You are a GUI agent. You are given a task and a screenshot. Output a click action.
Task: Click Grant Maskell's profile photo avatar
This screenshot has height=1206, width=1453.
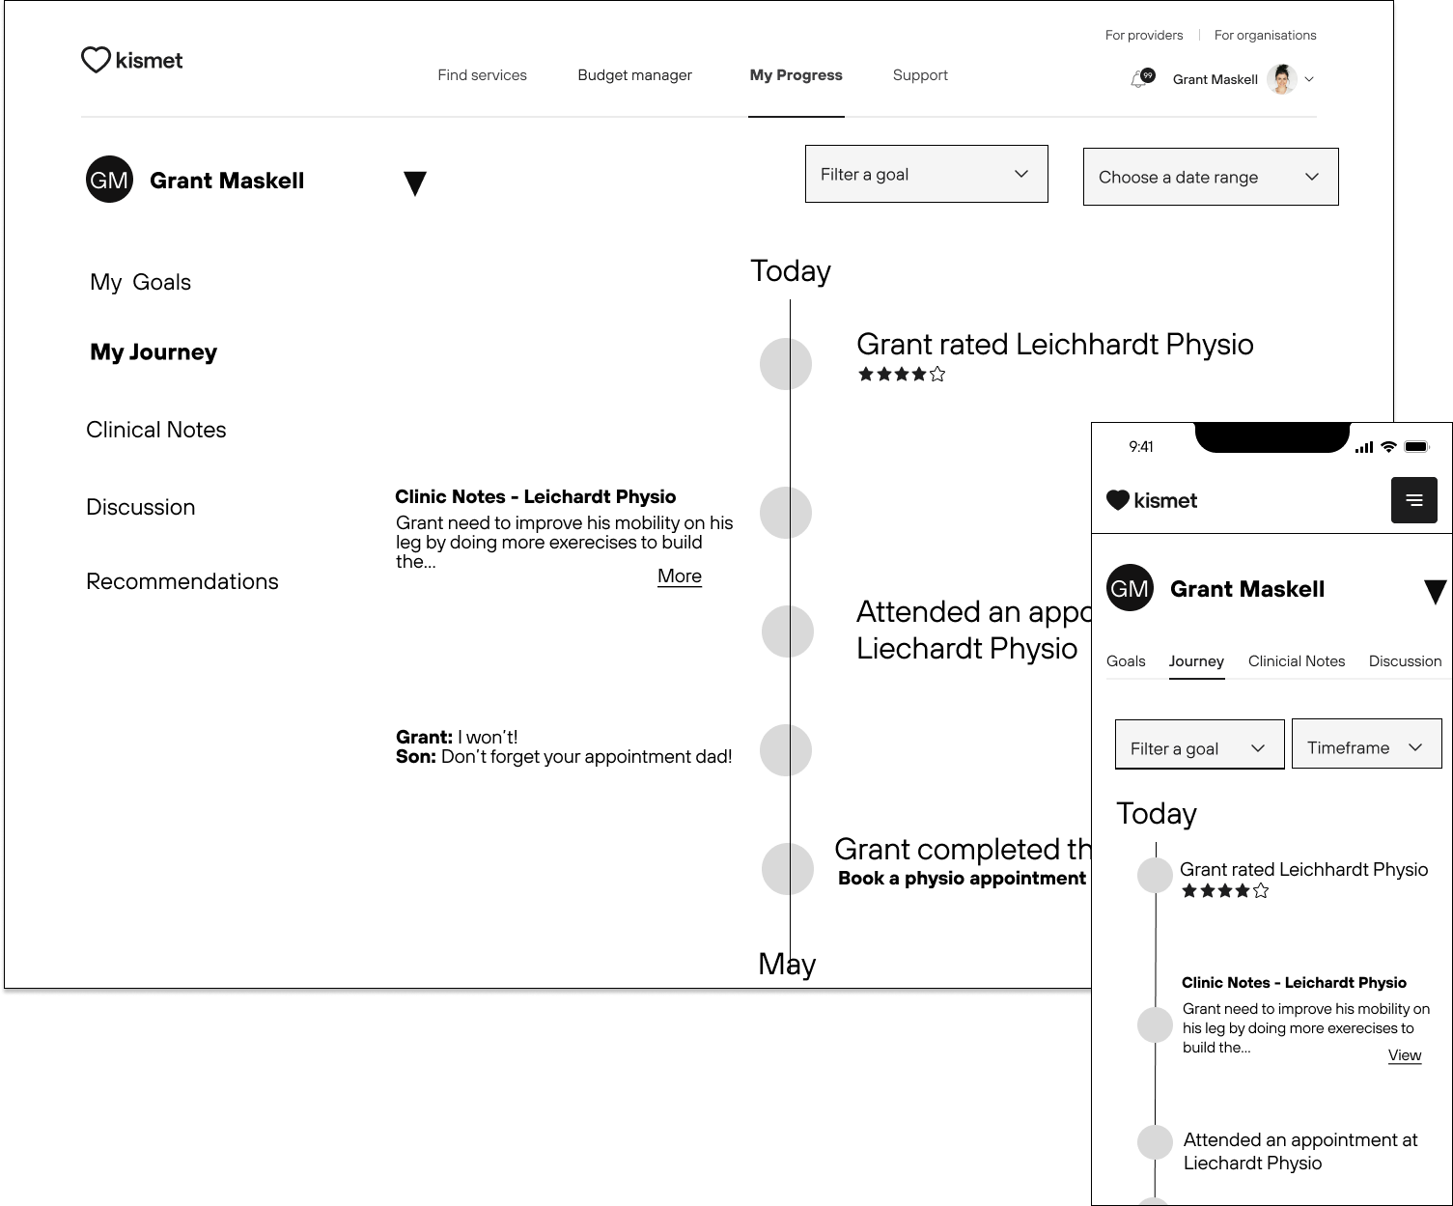pyautogui.click(x=1281, y=79)
